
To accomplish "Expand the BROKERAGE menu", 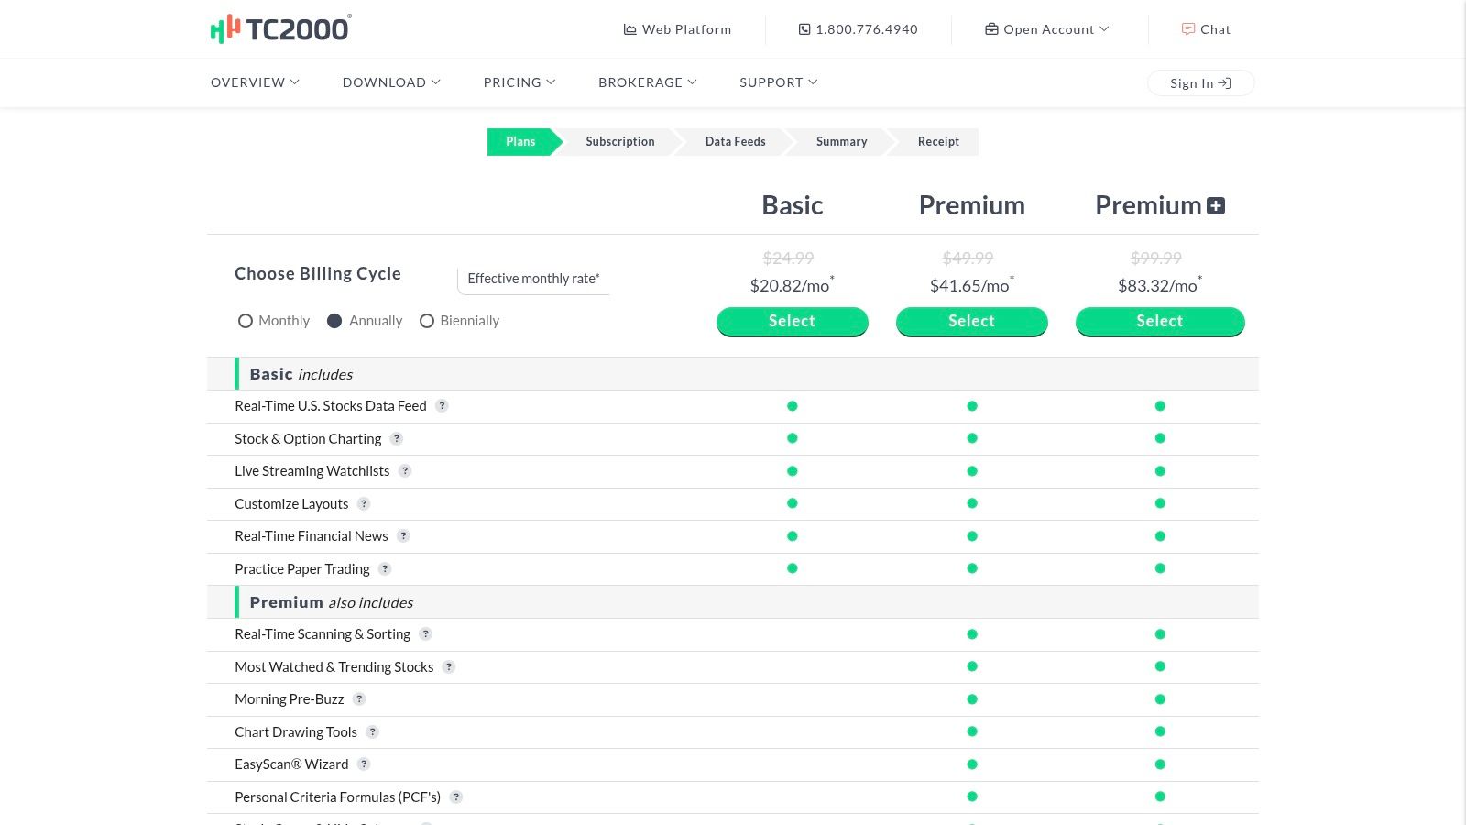I will click(x=648, y=82).
